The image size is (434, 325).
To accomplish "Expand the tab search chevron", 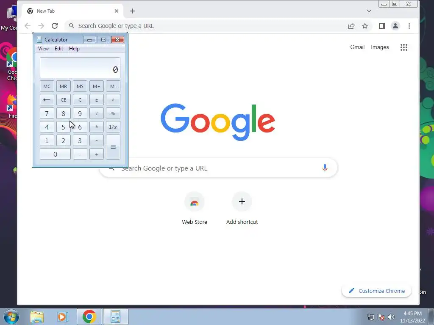I will point(369,11).
